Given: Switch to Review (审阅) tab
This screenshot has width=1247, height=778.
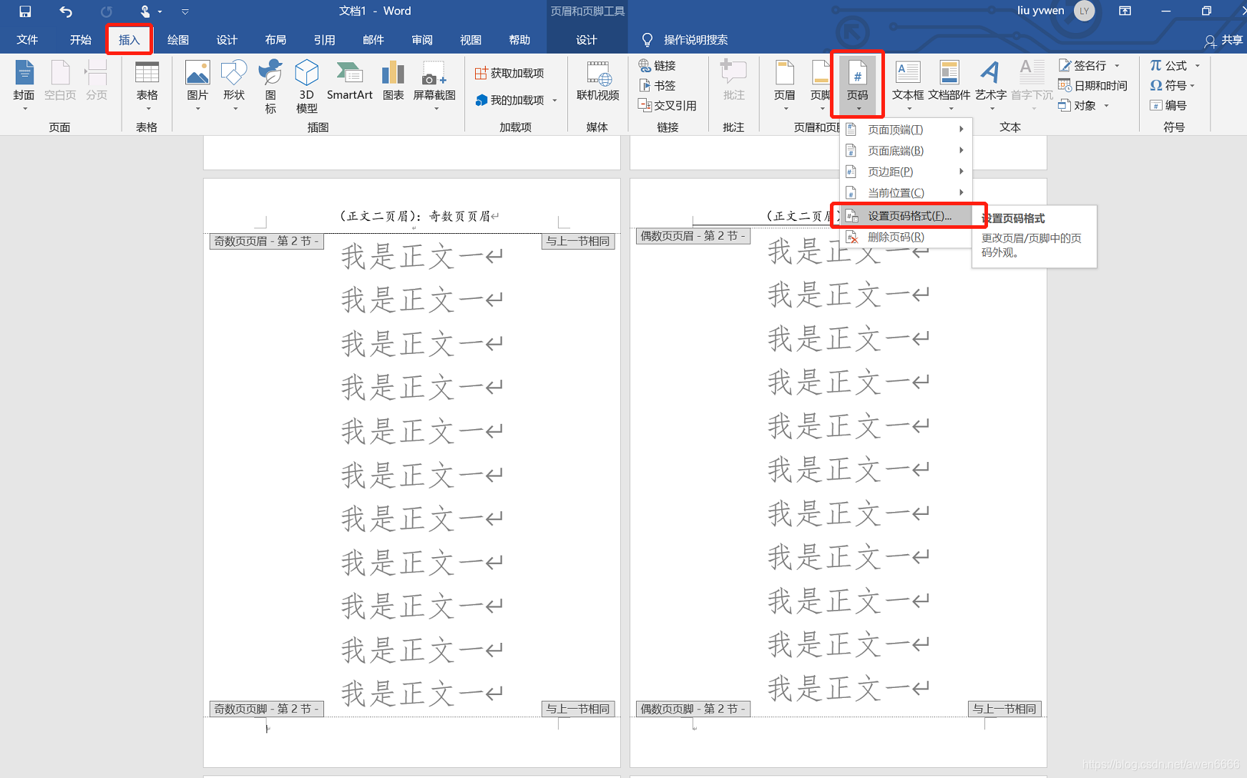Looking at the screenshot, I should coord(422,40).
